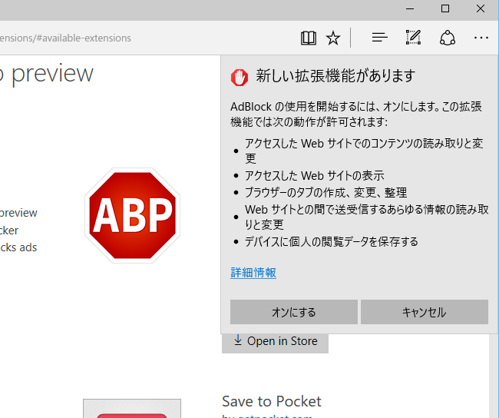The image size is (499, 418).
Task: Click the 'preview' page heading text
Action: pyautogui.click(x=52, y=75)
